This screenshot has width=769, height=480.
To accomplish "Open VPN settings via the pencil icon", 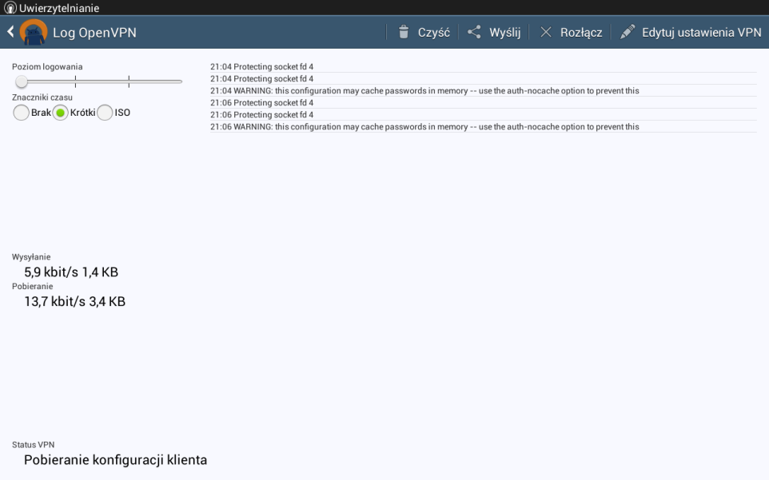I will (x=628, y=32).
